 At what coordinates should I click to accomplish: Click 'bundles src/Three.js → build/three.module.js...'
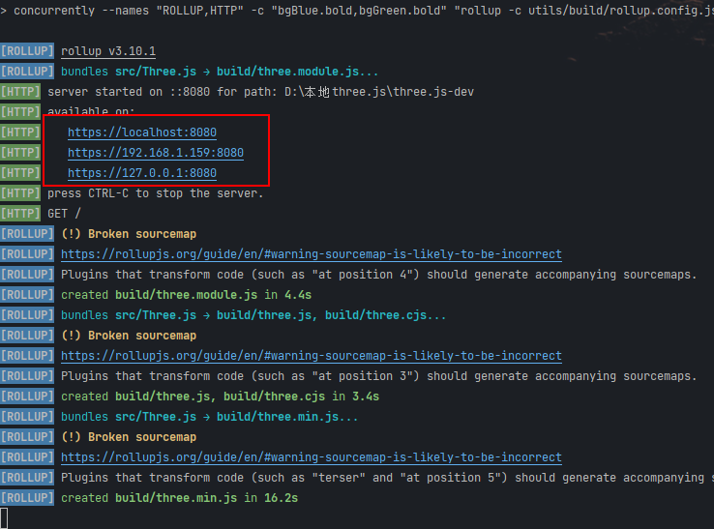220,72
